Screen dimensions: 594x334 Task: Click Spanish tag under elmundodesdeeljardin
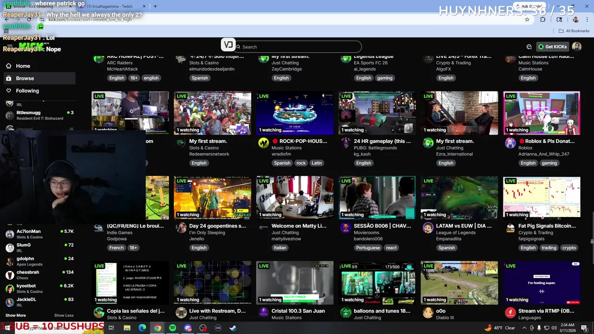point(200,78)
